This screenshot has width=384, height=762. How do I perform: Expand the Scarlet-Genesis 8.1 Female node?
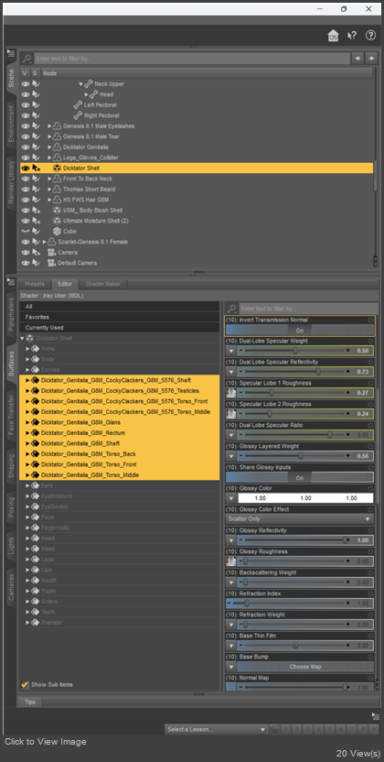coord(45,242)
